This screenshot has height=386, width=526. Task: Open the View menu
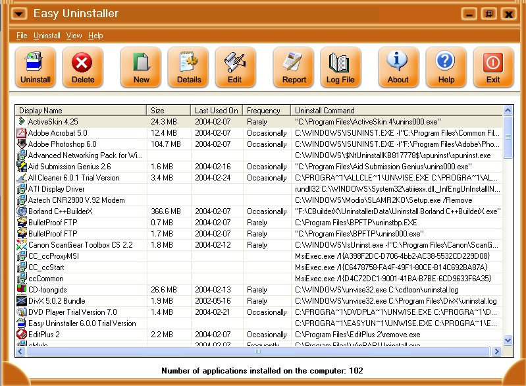[x=74, y=36]
